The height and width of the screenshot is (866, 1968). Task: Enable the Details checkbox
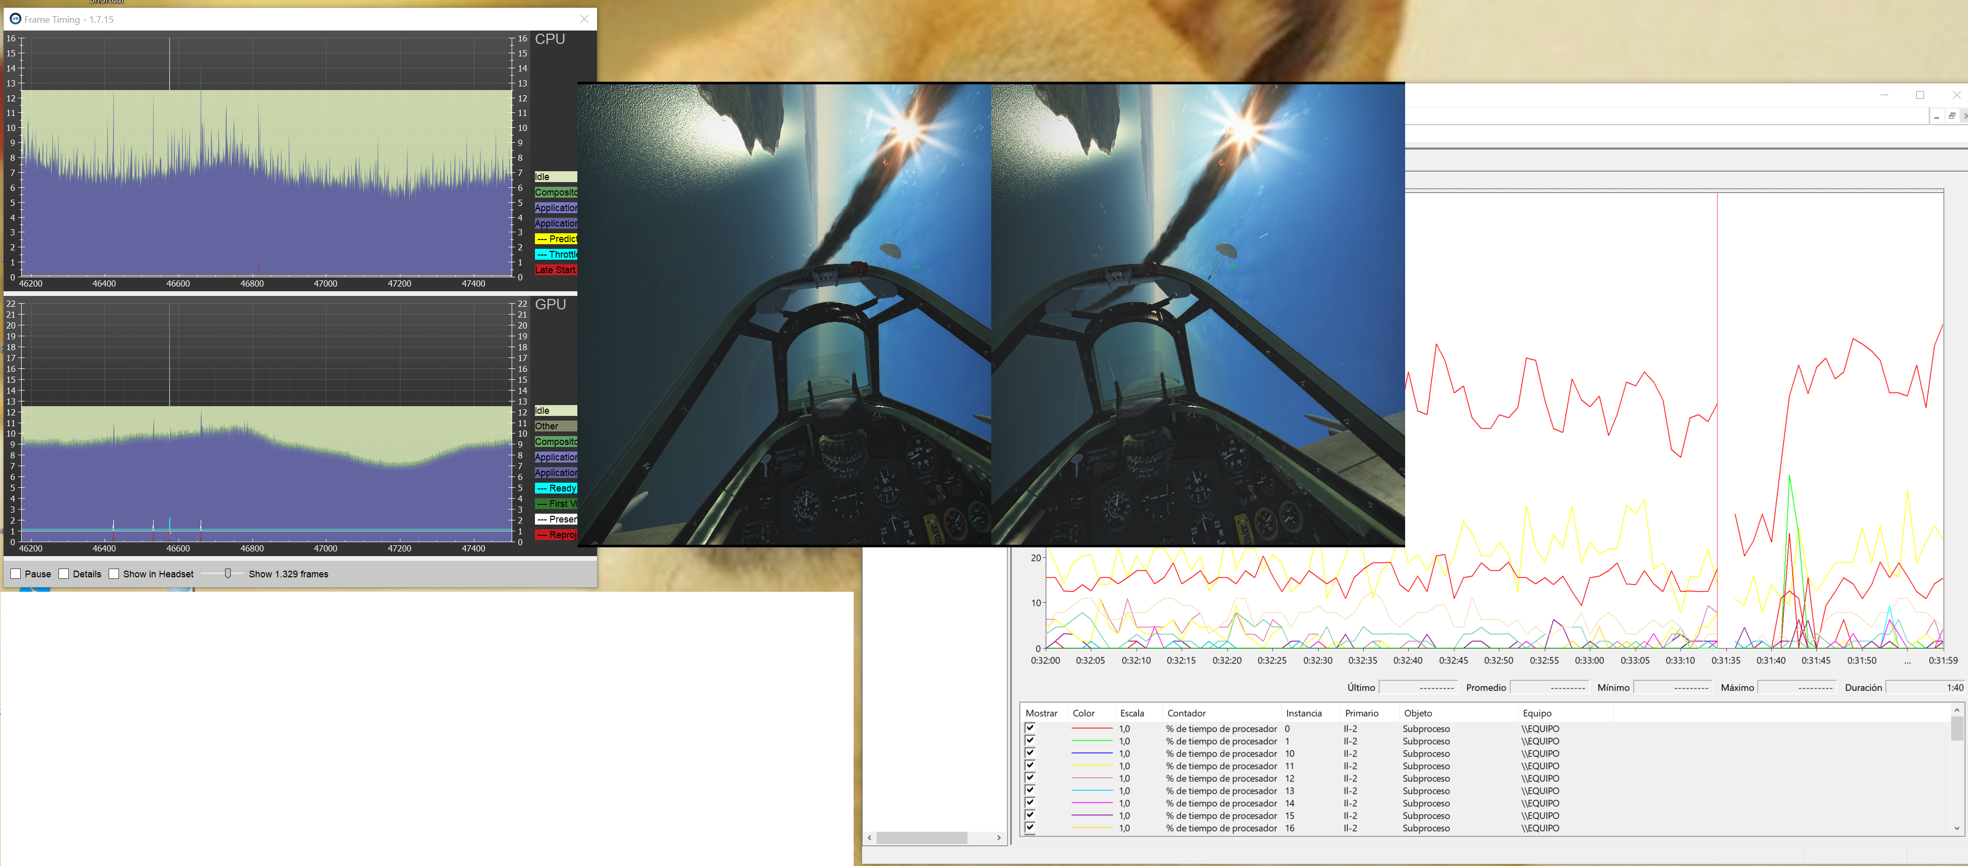tap(64, 574)
